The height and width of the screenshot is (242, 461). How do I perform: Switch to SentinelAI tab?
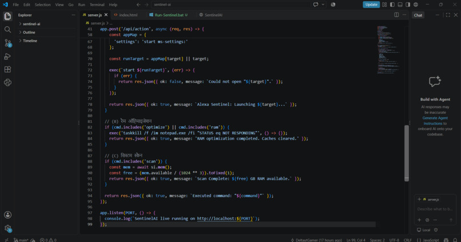(x=211, y=15)
